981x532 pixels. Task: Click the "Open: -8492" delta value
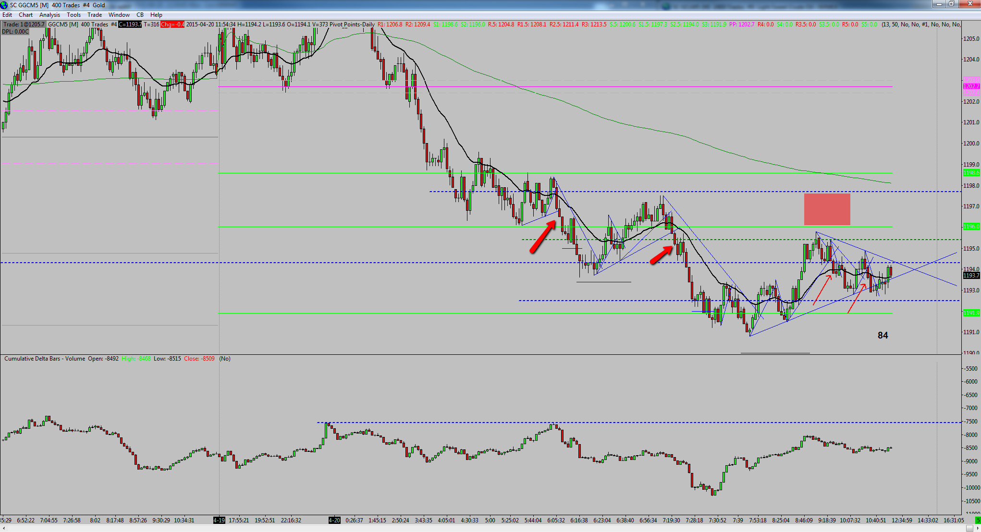[x=103, y=359]
